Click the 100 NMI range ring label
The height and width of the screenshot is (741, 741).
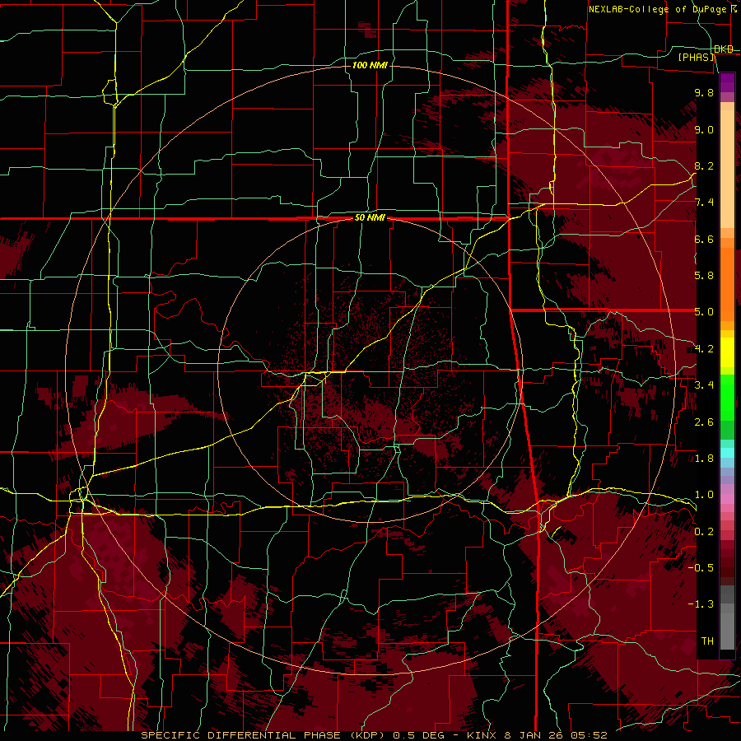[x=370, y=65]
